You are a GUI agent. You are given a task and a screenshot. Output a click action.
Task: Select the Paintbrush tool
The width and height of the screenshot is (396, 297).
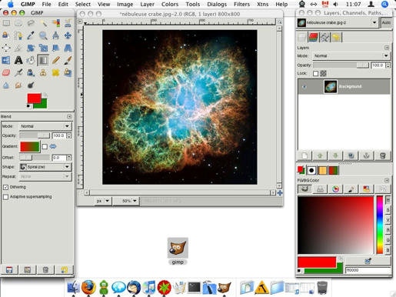(x=68, y=60)
